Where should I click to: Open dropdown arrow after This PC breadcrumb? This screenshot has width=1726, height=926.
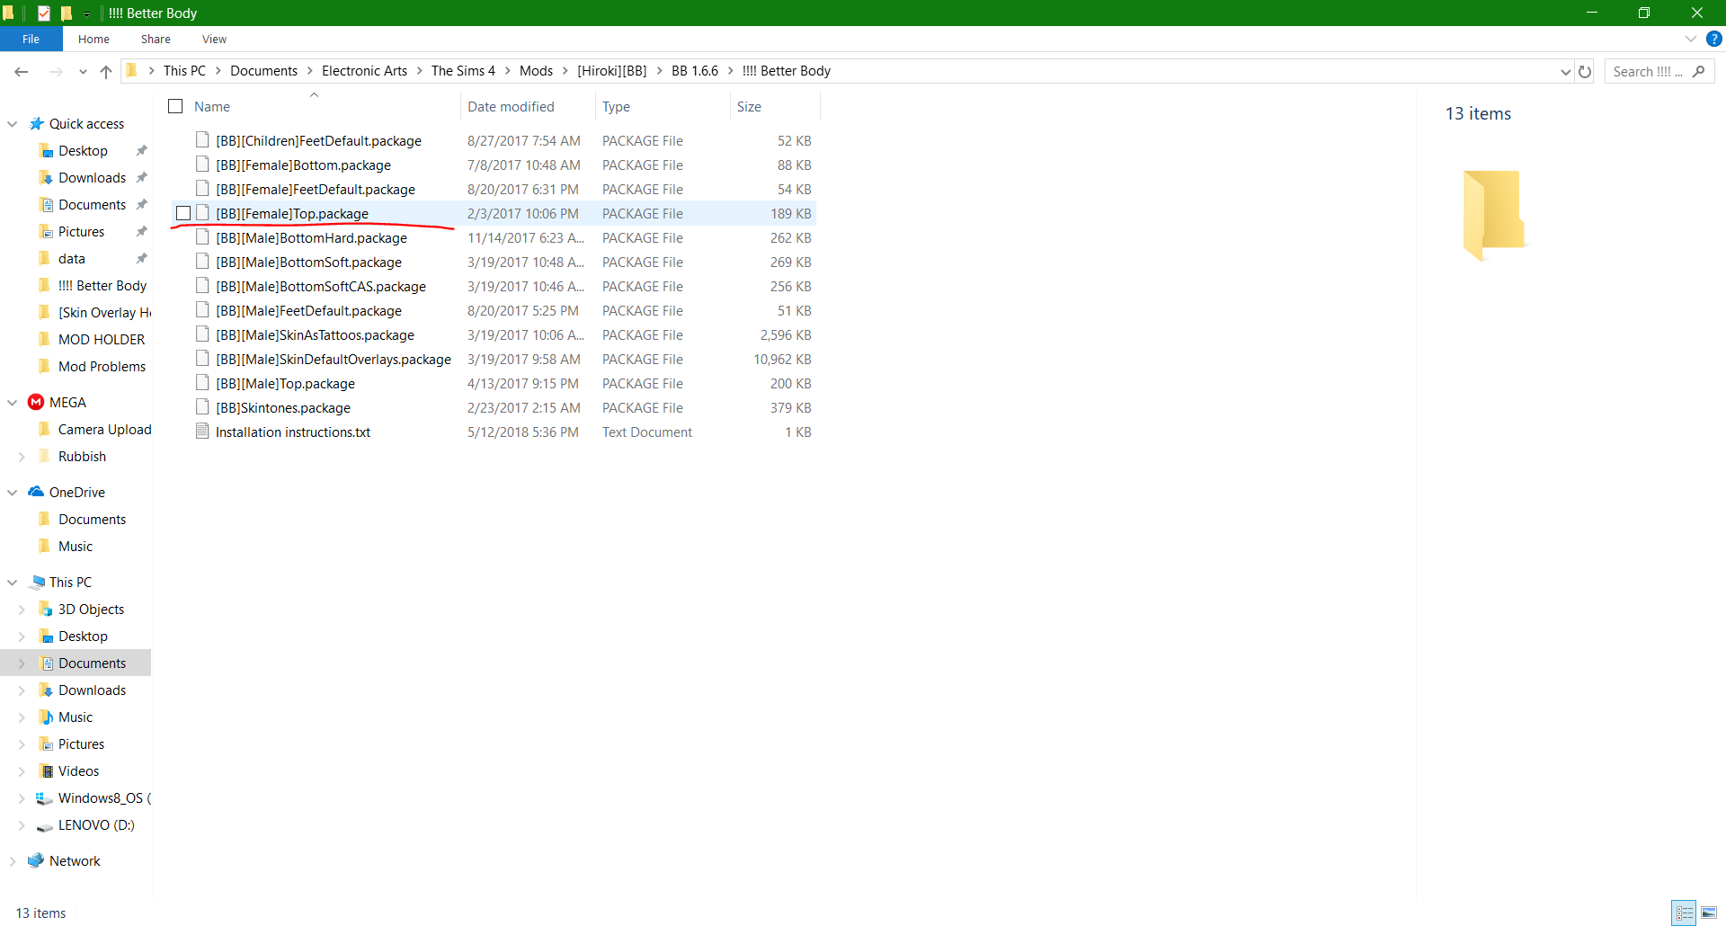click(218, 71)
